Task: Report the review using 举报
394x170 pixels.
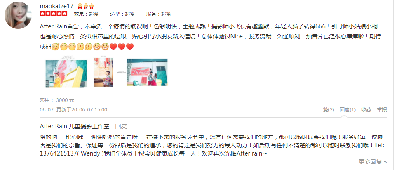Action: point(382,110)
